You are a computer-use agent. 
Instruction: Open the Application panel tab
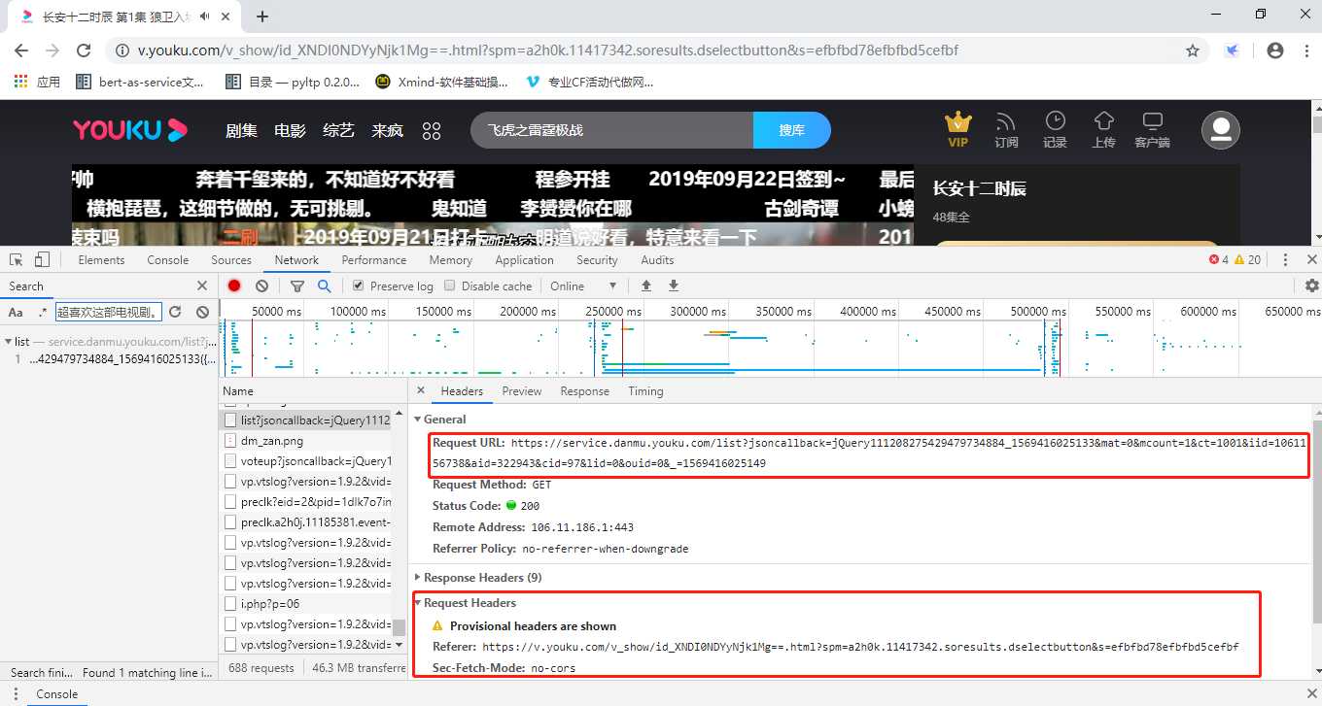(524, 259)
